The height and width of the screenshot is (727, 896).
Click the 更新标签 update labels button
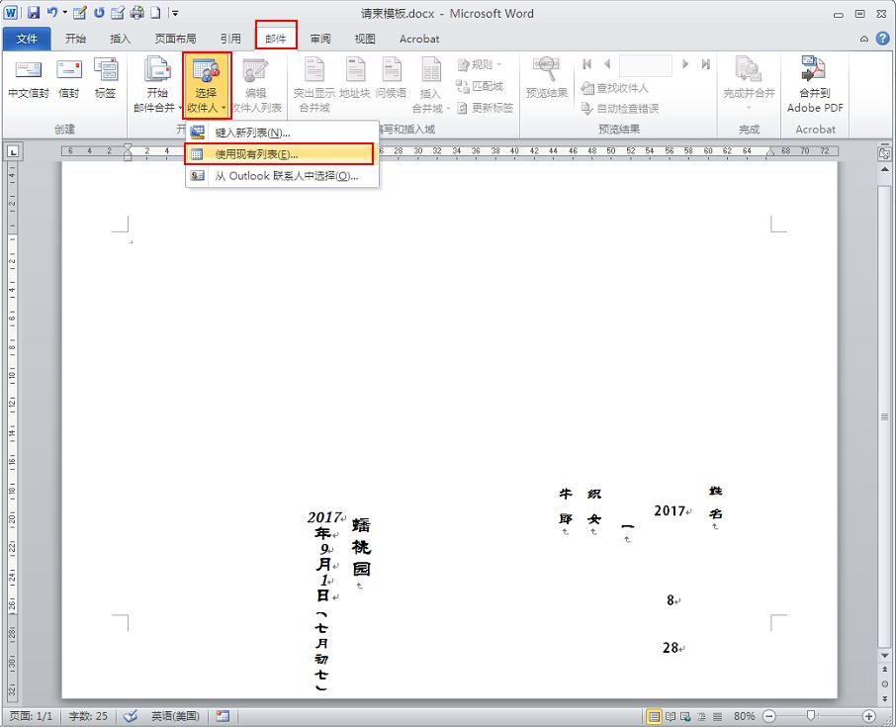tap(485, 108)
